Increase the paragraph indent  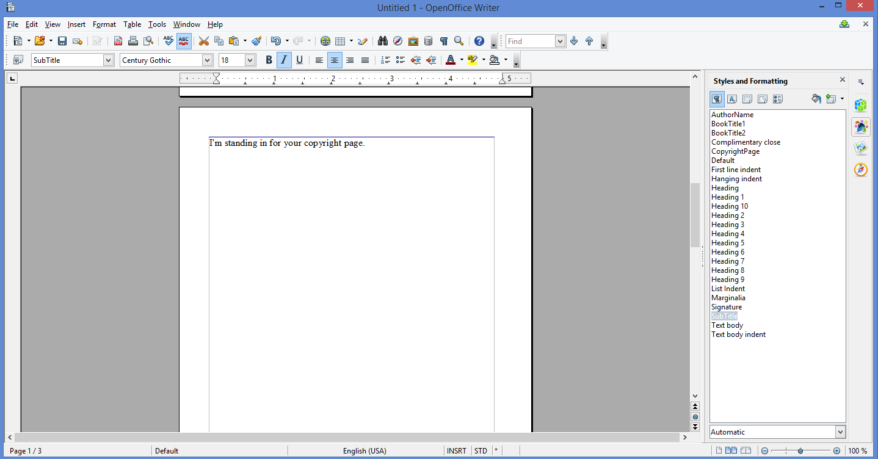coord(431,60)
